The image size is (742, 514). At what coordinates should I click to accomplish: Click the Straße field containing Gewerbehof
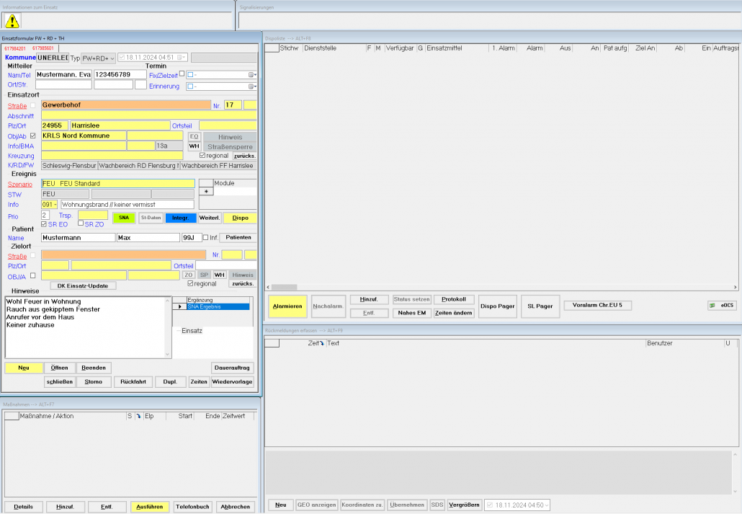pos(125,105)
